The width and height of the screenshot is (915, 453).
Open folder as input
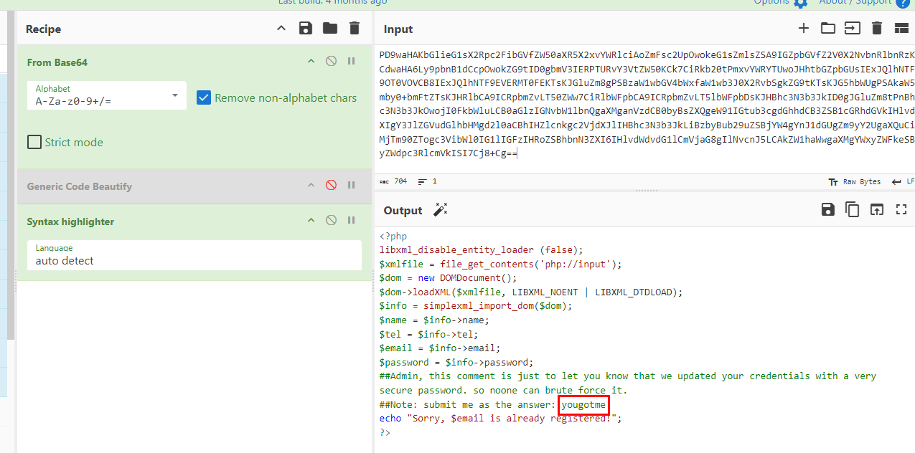(828, 29)
